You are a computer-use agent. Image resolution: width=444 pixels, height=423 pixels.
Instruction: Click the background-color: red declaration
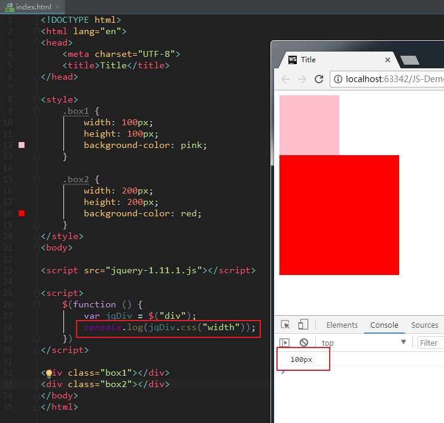[x=142, y=213]
